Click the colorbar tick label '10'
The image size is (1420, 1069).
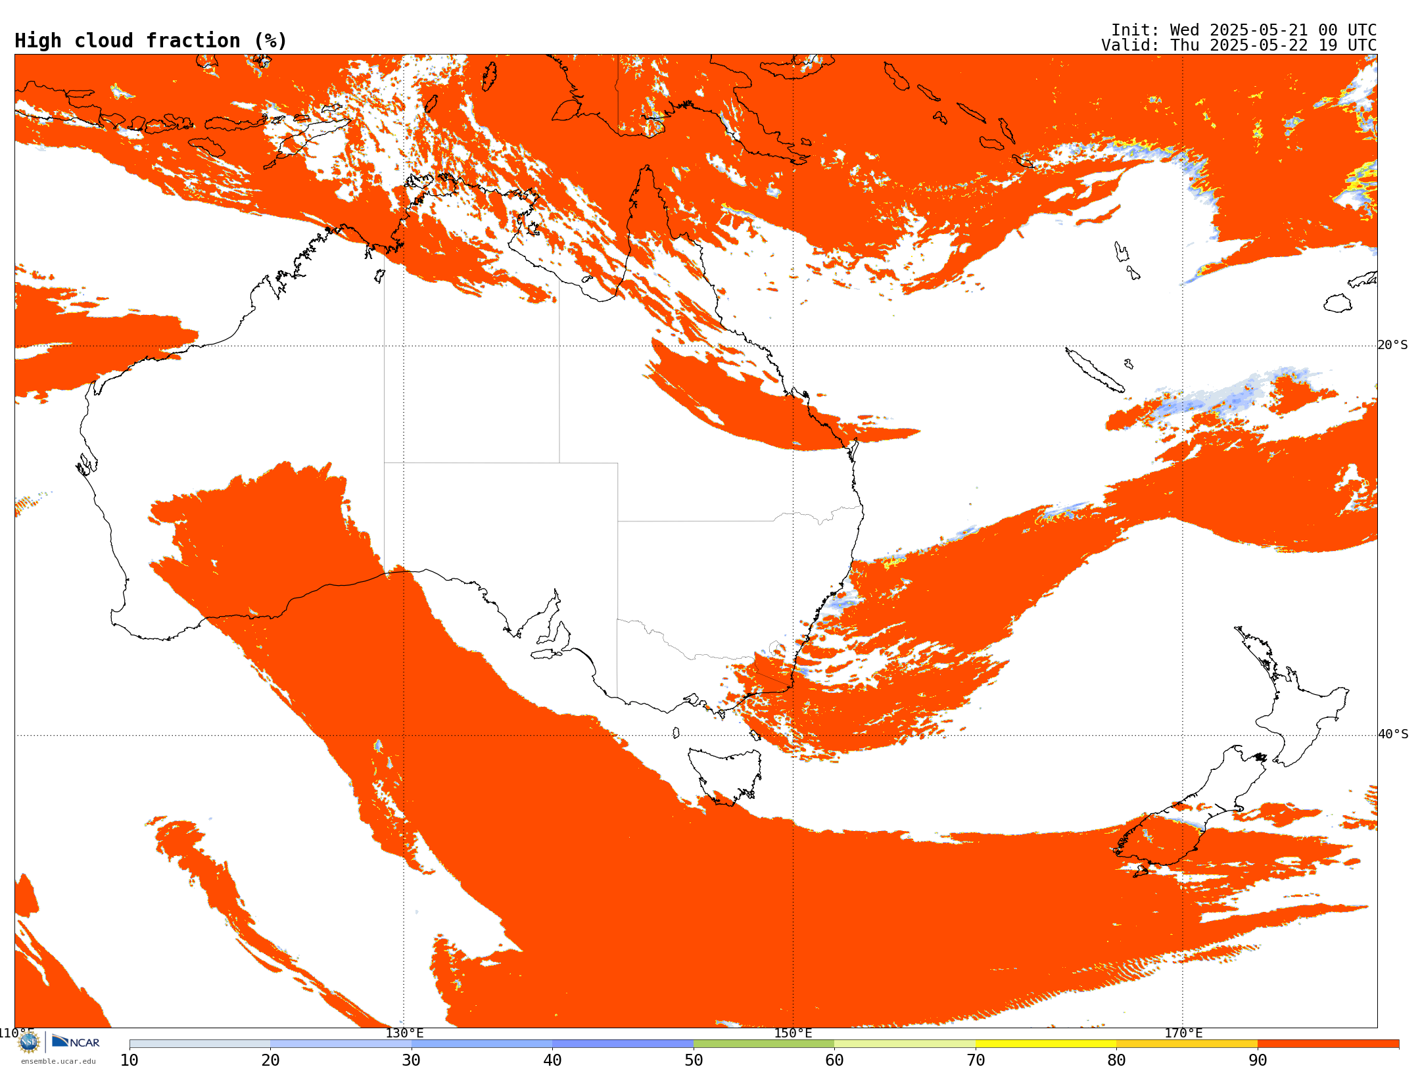(130, 1060)
